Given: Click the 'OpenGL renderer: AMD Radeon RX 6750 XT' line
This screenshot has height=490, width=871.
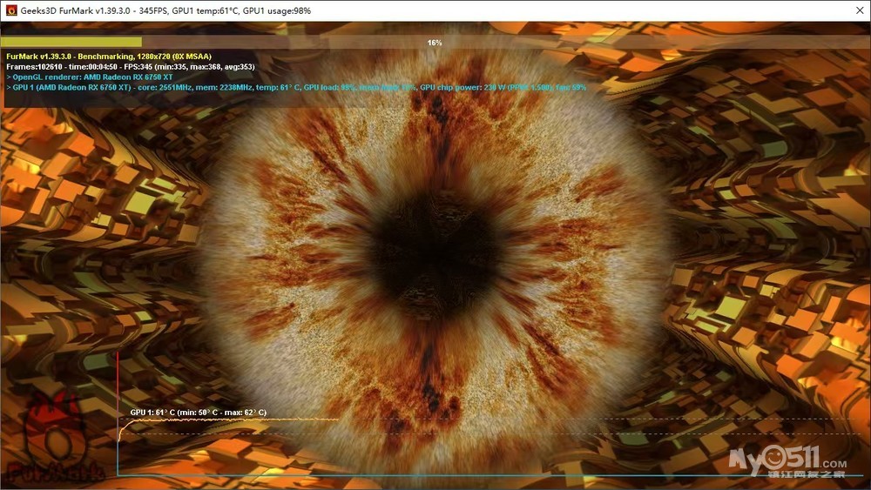Looking at the screenshot, I should pyautogui.click(x=90, y=77).
